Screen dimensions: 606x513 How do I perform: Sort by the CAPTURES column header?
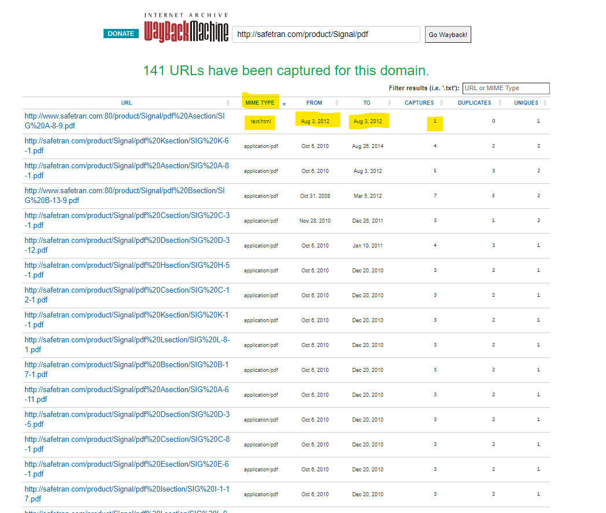tap(419, 103)
